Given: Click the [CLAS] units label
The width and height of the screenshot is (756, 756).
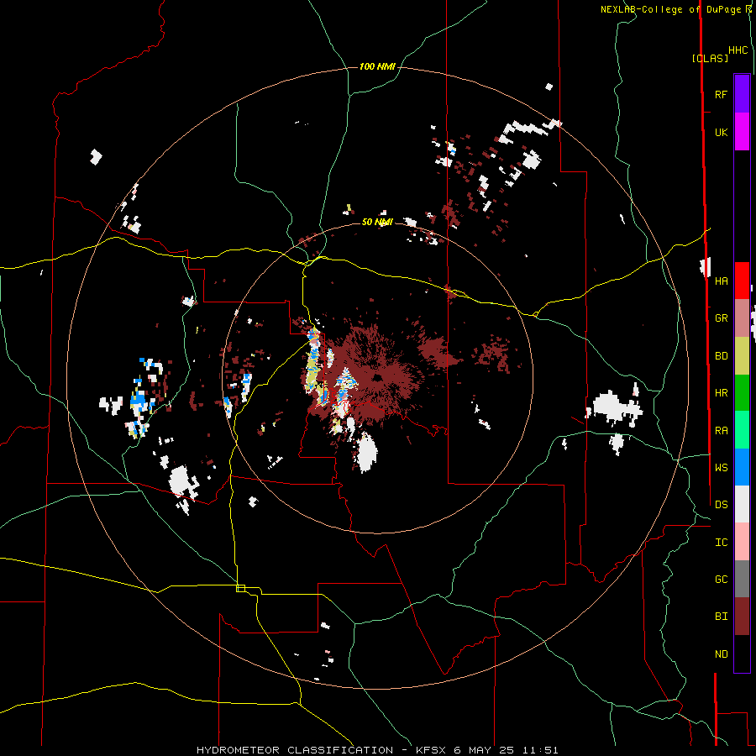Looking at the screenshot, I should pyautogui.click(x=710, y=58).
